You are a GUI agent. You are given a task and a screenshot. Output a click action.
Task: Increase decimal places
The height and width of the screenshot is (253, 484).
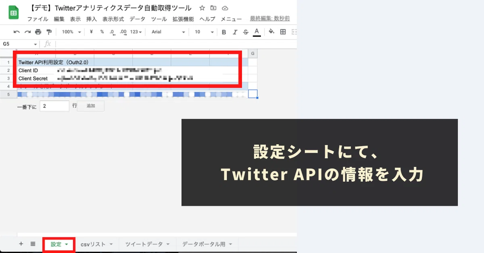[x=123, y=32]
